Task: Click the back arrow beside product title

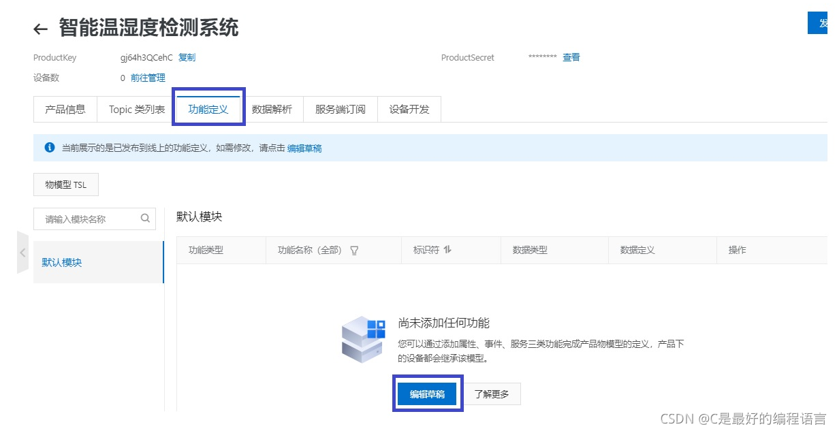Action: point(41,29)
